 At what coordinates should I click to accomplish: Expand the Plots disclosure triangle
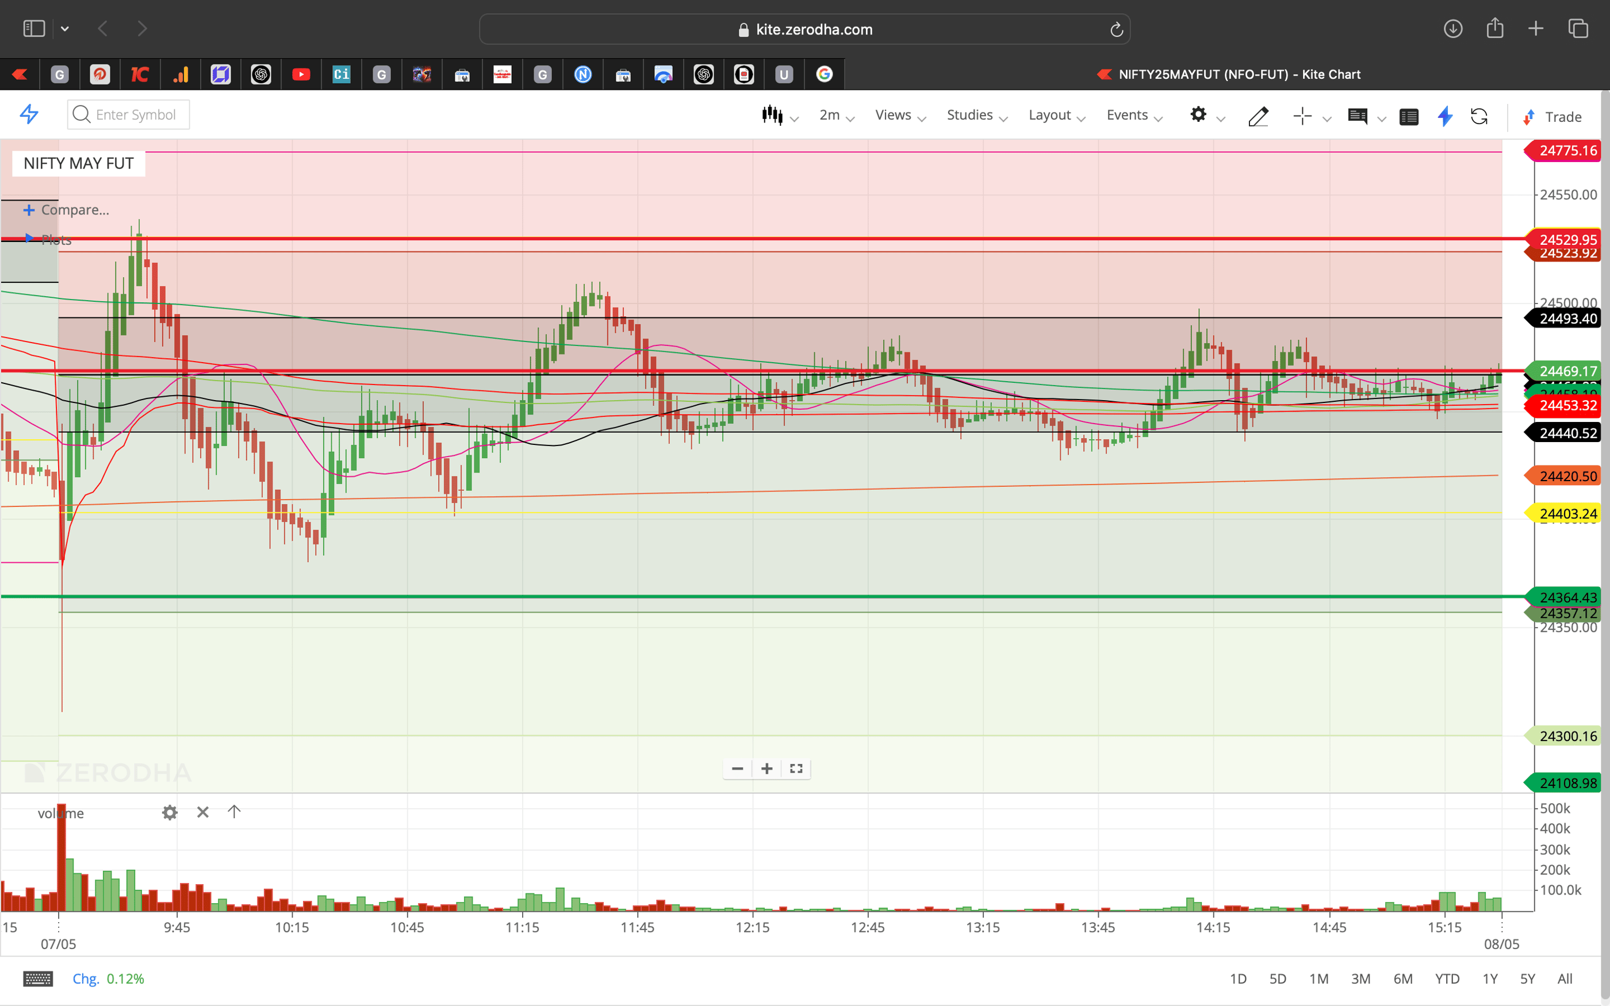click(x=30, y=240)
